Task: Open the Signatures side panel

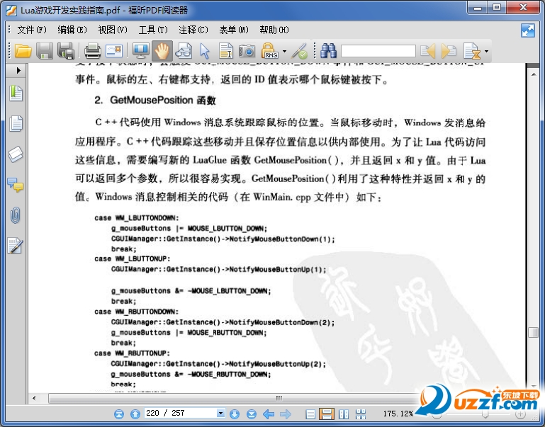Action: [x=16, y=246]
